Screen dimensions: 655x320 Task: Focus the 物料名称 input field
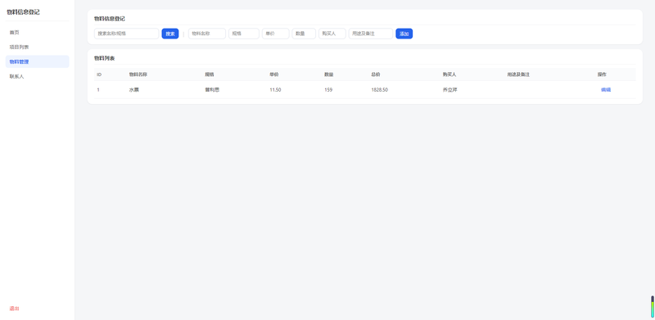[x=207, y=34]
